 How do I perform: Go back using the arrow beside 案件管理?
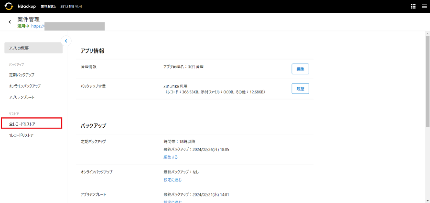pos(10,22)
